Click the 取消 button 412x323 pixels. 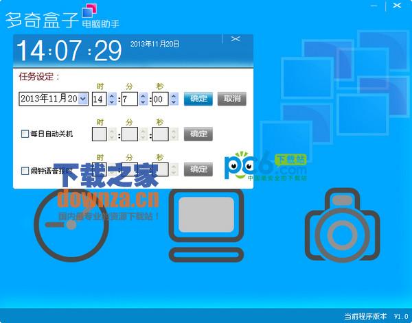tap(232, 99)
